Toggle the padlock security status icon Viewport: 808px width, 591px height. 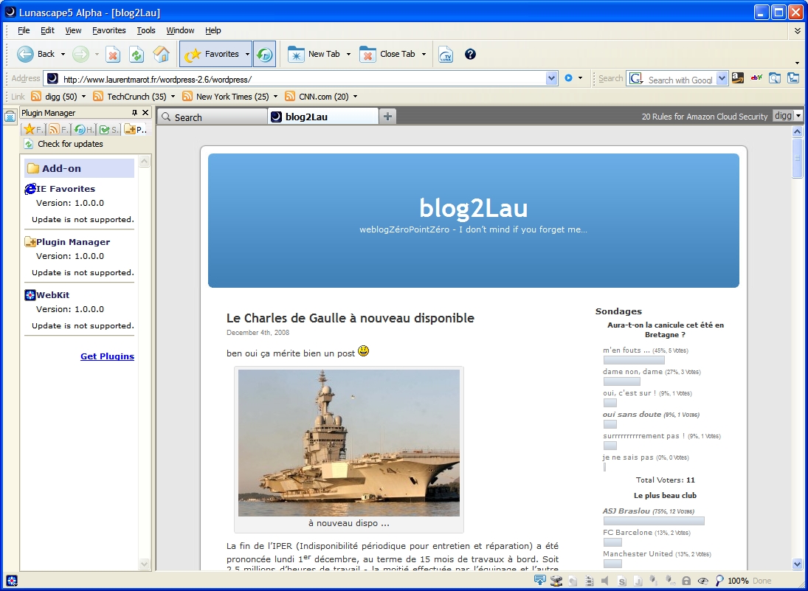(686, 581)
